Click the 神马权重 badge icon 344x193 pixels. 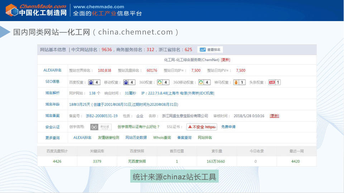click(236, 82)
